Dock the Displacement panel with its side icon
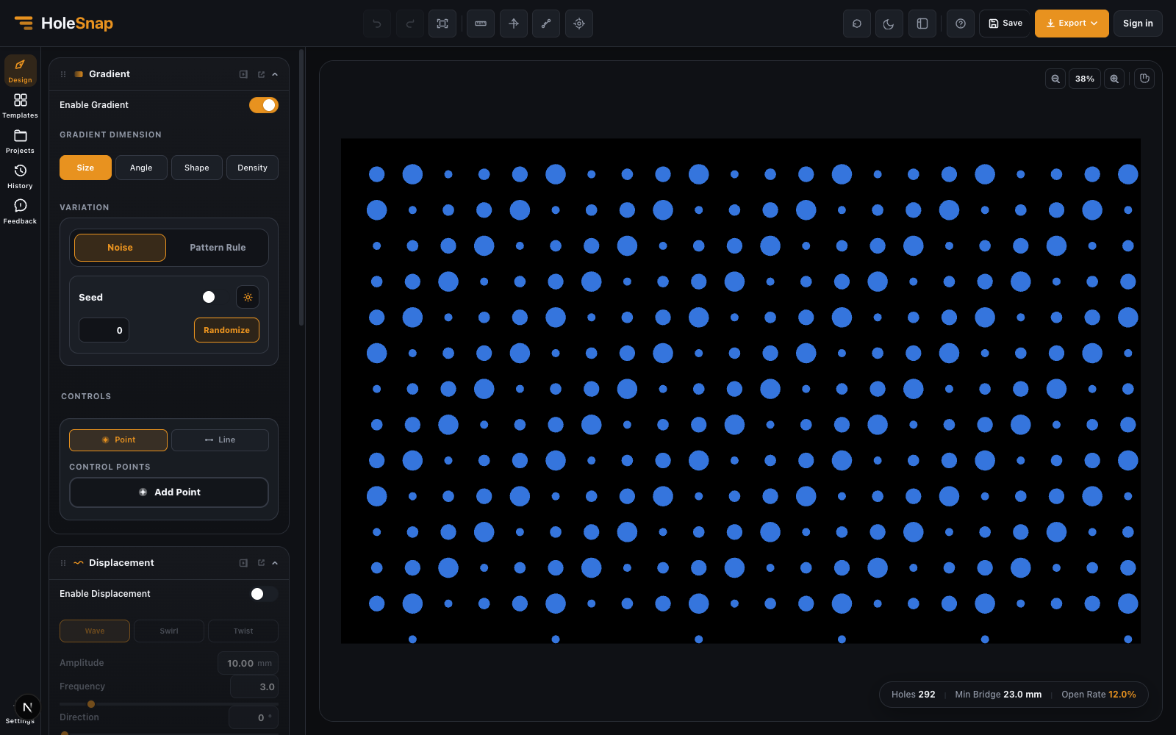The width and height of the screenshot is (1176, 735). [x=243, y=563]
